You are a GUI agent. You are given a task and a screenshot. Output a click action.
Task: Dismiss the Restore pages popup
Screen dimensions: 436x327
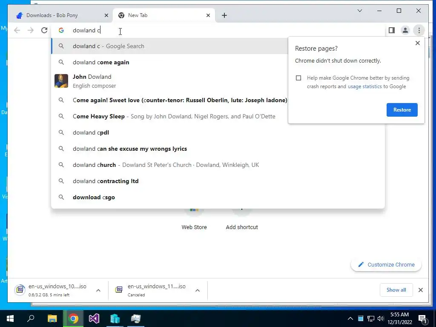pyautogui.click(x=417, y=43)
